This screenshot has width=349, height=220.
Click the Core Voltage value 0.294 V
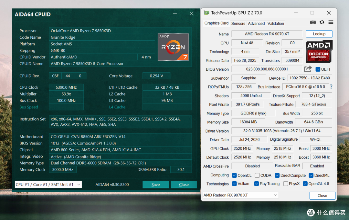click(156, 76)
